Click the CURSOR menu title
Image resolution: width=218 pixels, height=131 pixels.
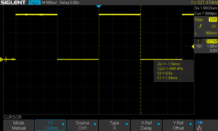[x=13, y=117]
